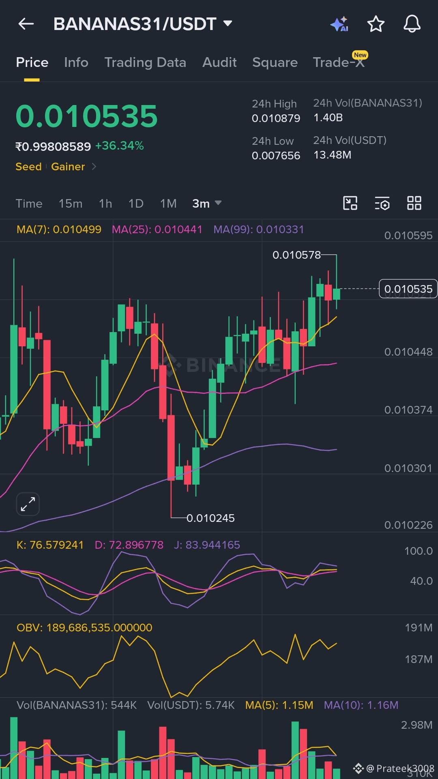
Task: Tap the +36.34% change value
Action: coord(120,146)
